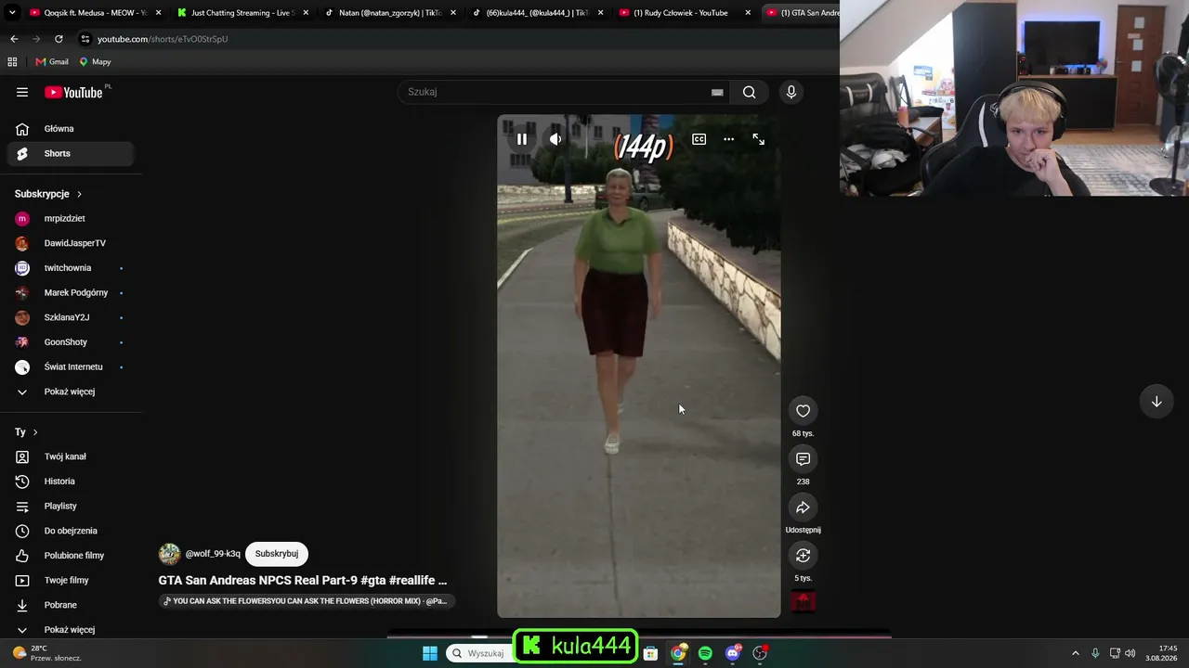View site information icon in address bar
This screenshot has height=668, width=1189.
(x=85, y=39)
